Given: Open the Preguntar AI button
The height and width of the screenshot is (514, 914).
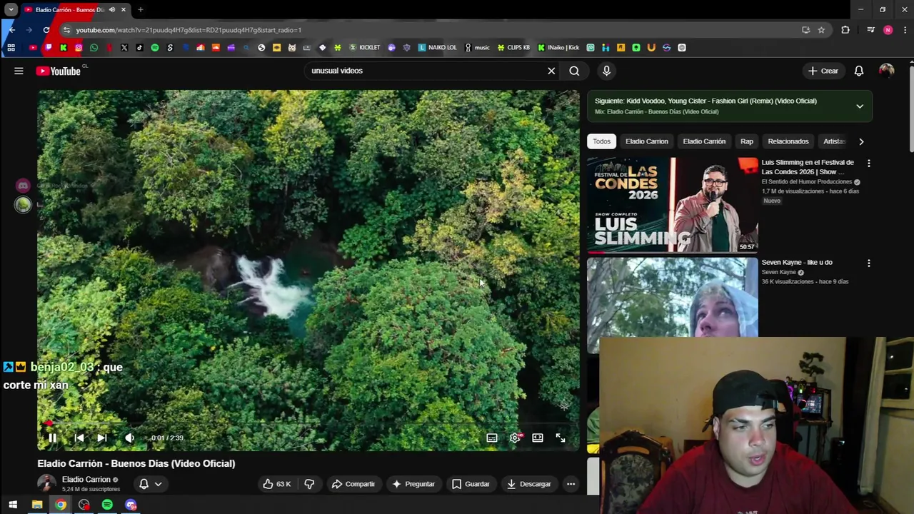Looking at the screenshot, I should (x=413, y=484).
